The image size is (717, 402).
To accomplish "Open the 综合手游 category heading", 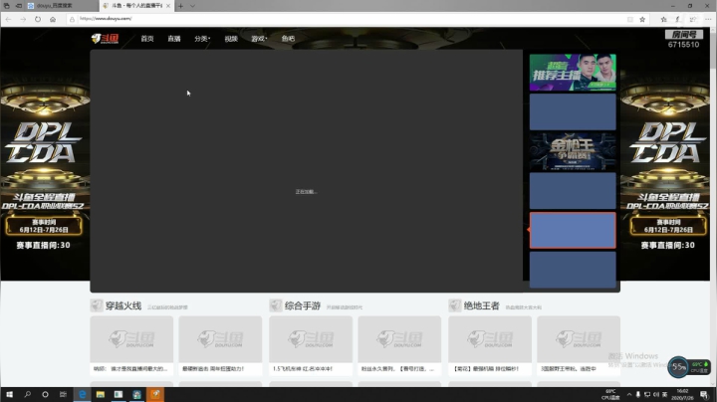I will pyautogui.click(x=303, y=305).
